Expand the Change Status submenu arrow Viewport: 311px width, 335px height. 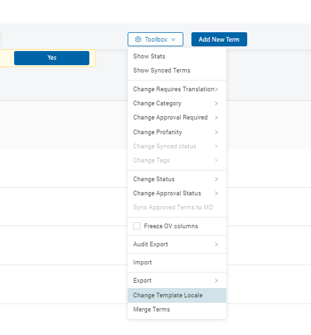click(216, 179)
